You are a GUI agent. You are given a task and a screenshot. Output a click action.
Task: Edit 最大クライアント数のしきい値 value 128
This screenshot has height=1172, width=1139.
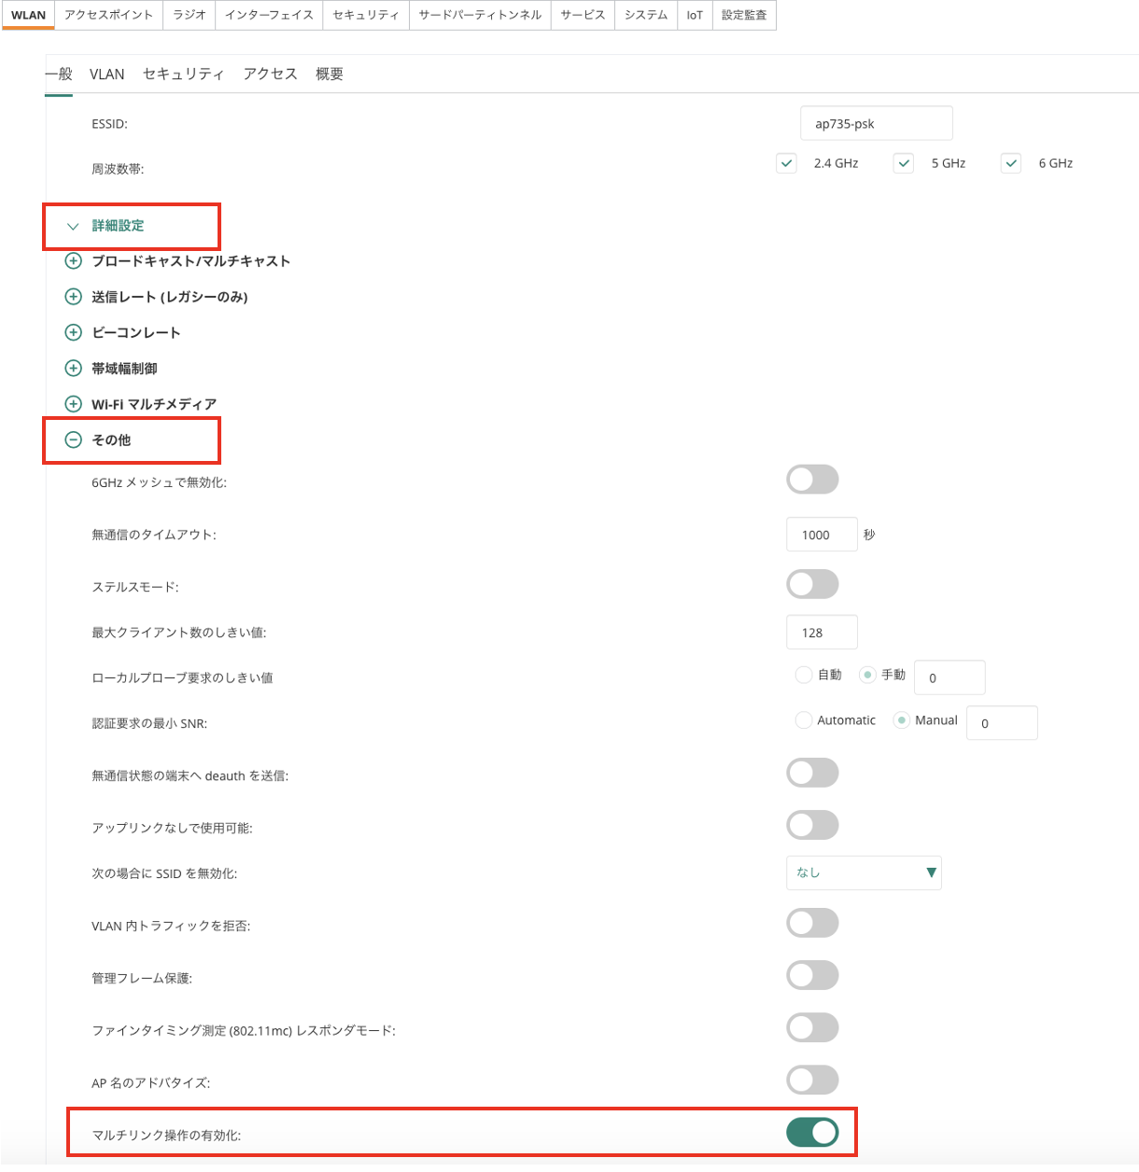[x=822, y=632]
